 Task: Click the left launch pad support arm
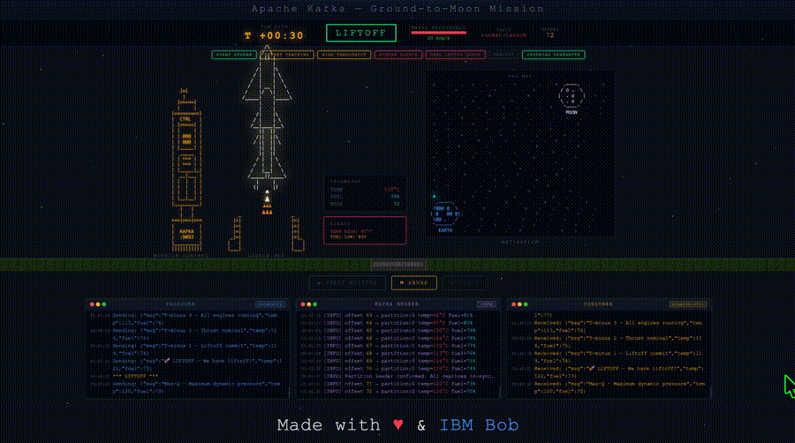pyautogui.click(x=235, y=234)
